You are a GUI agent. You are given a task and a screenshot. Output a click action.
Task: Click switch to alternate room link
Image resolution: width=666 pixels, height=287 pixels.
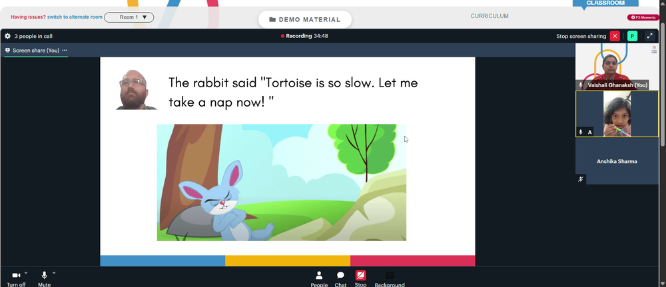pos(75,17)
